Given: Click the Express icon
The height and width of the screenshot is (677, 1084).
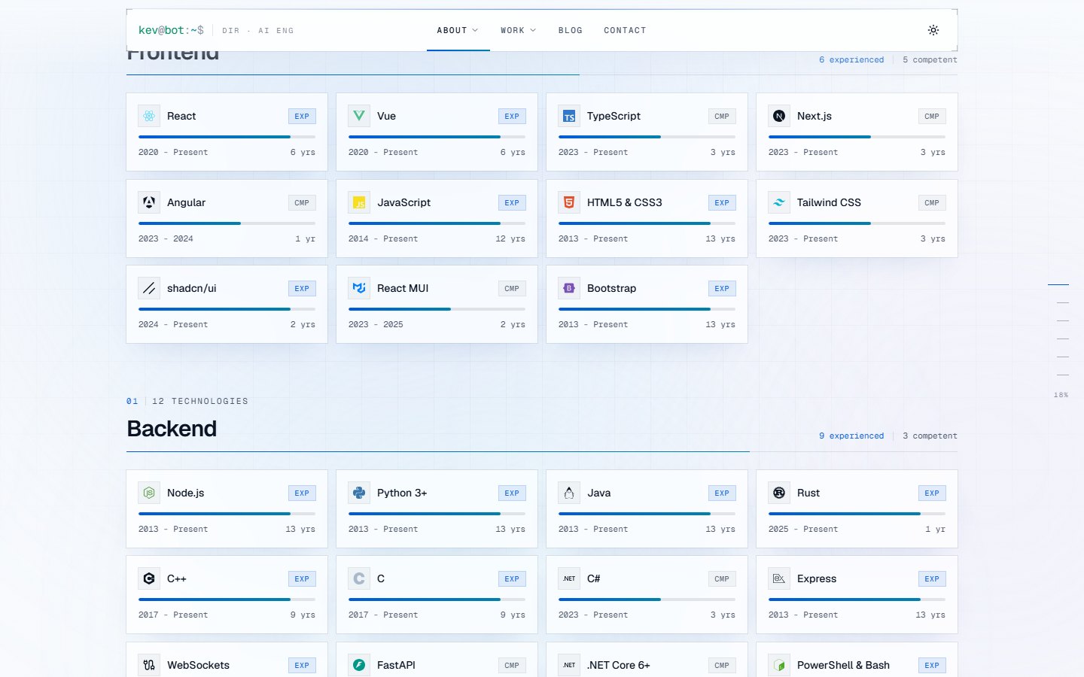Looking at the screenshot, I should coord(779,578).
